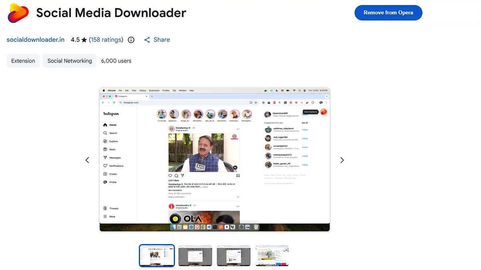Click the next carousel arrow
This screenshot has height=270, width=481.
click(342, 160)
